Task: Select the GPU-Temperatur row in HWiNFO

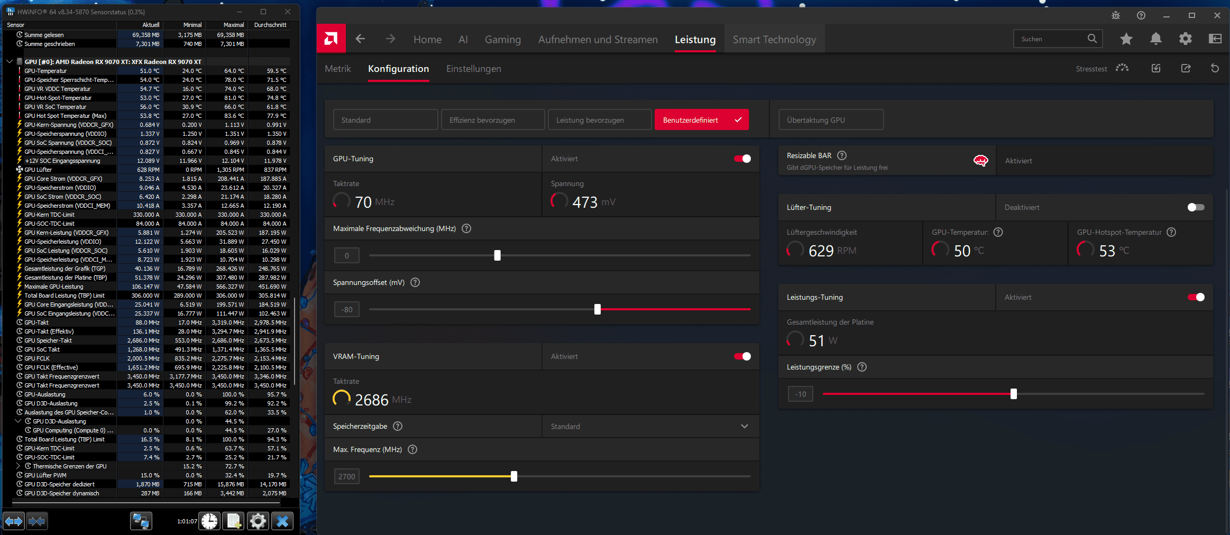Action: click(146, 71)
